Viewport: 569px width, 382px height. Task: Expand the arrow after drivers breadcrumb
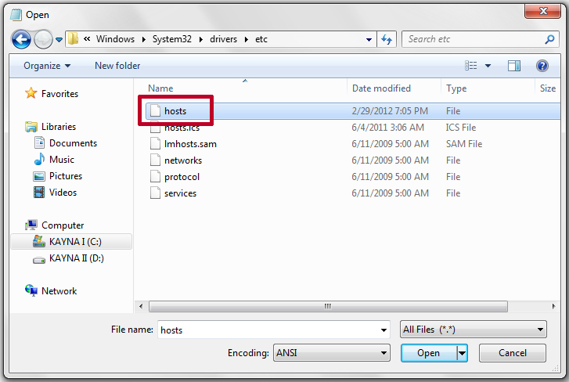[x=247, y=39]
